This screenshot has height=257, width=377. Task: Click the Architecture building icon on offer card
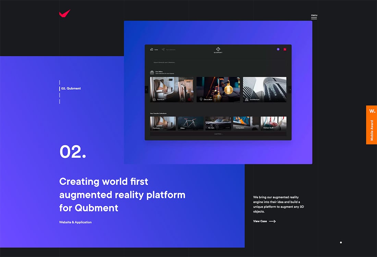[x=247, y=99]
